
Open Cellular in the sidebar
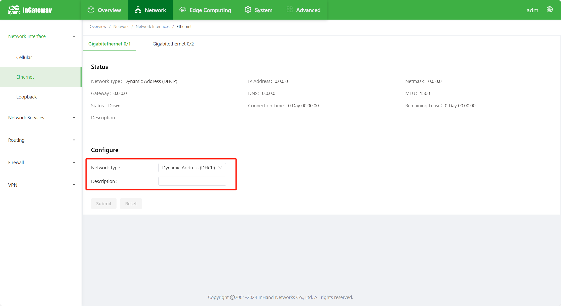pyautogui.click(x=24, y=57)
